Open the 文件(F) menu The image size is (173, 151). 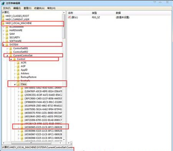[x=7, y=8]
